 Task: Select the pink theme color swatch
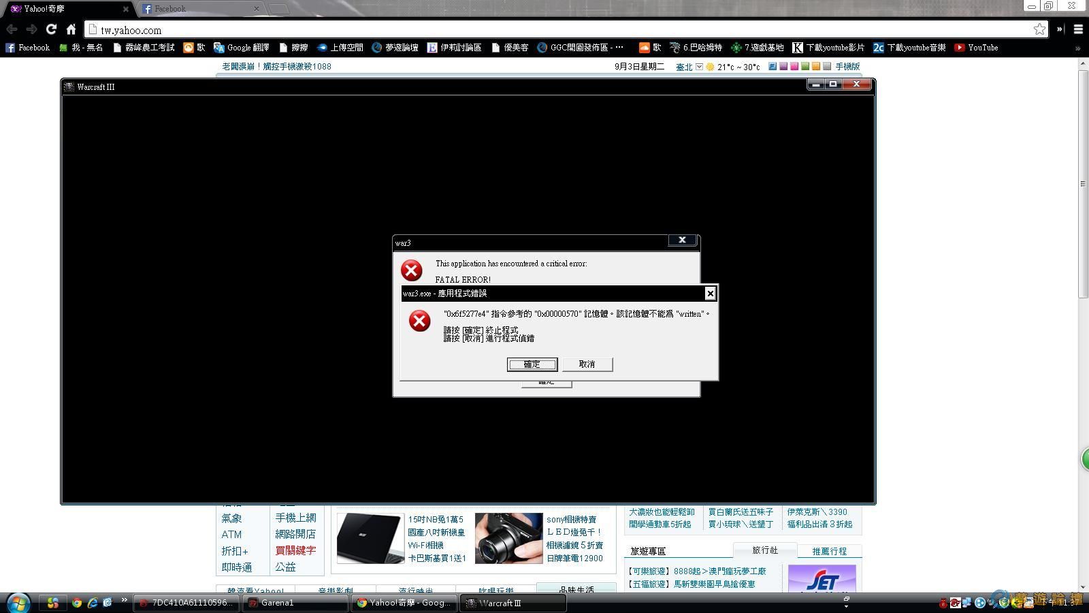point(794,67)
